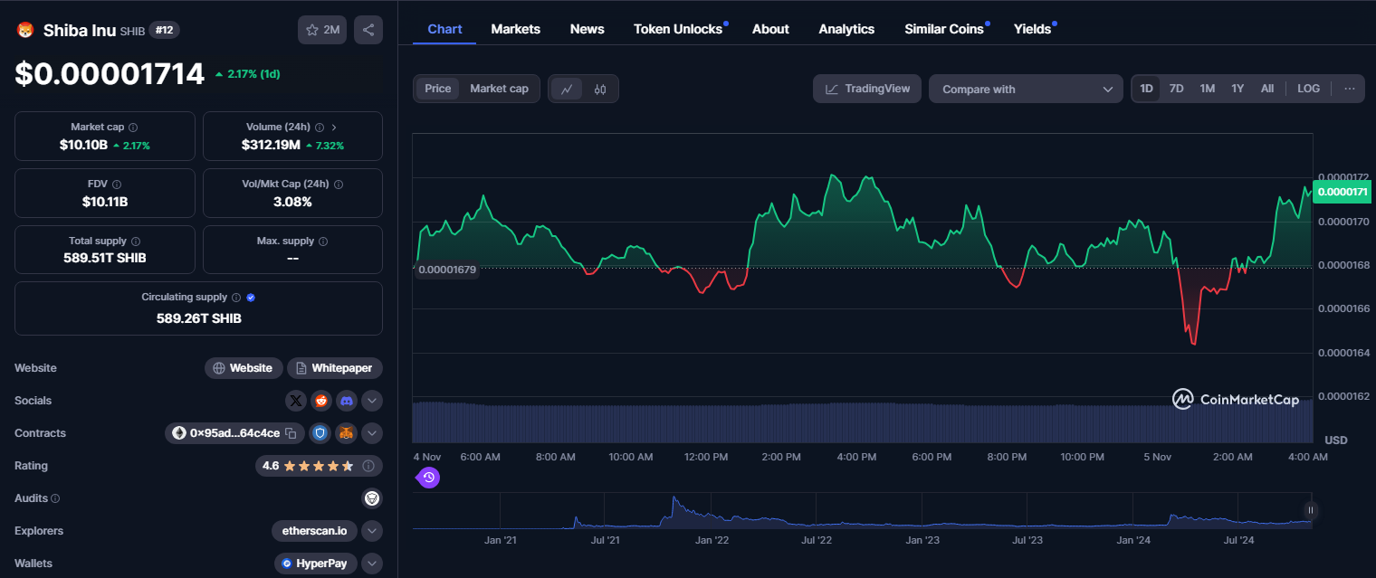The width and height of the screenshot is (1376, 578).
Task: Open the chart's three-dot more options
Action: 1349,89
